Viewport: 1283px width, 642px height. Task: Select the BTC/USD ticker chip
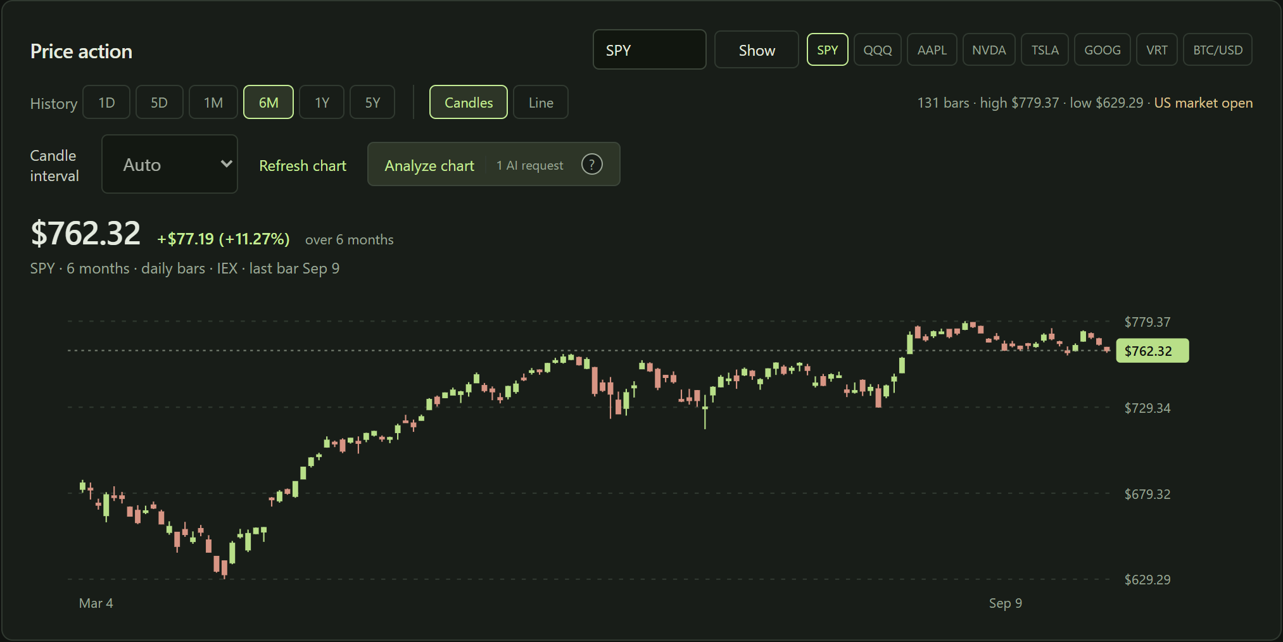tap(1217, 49)
